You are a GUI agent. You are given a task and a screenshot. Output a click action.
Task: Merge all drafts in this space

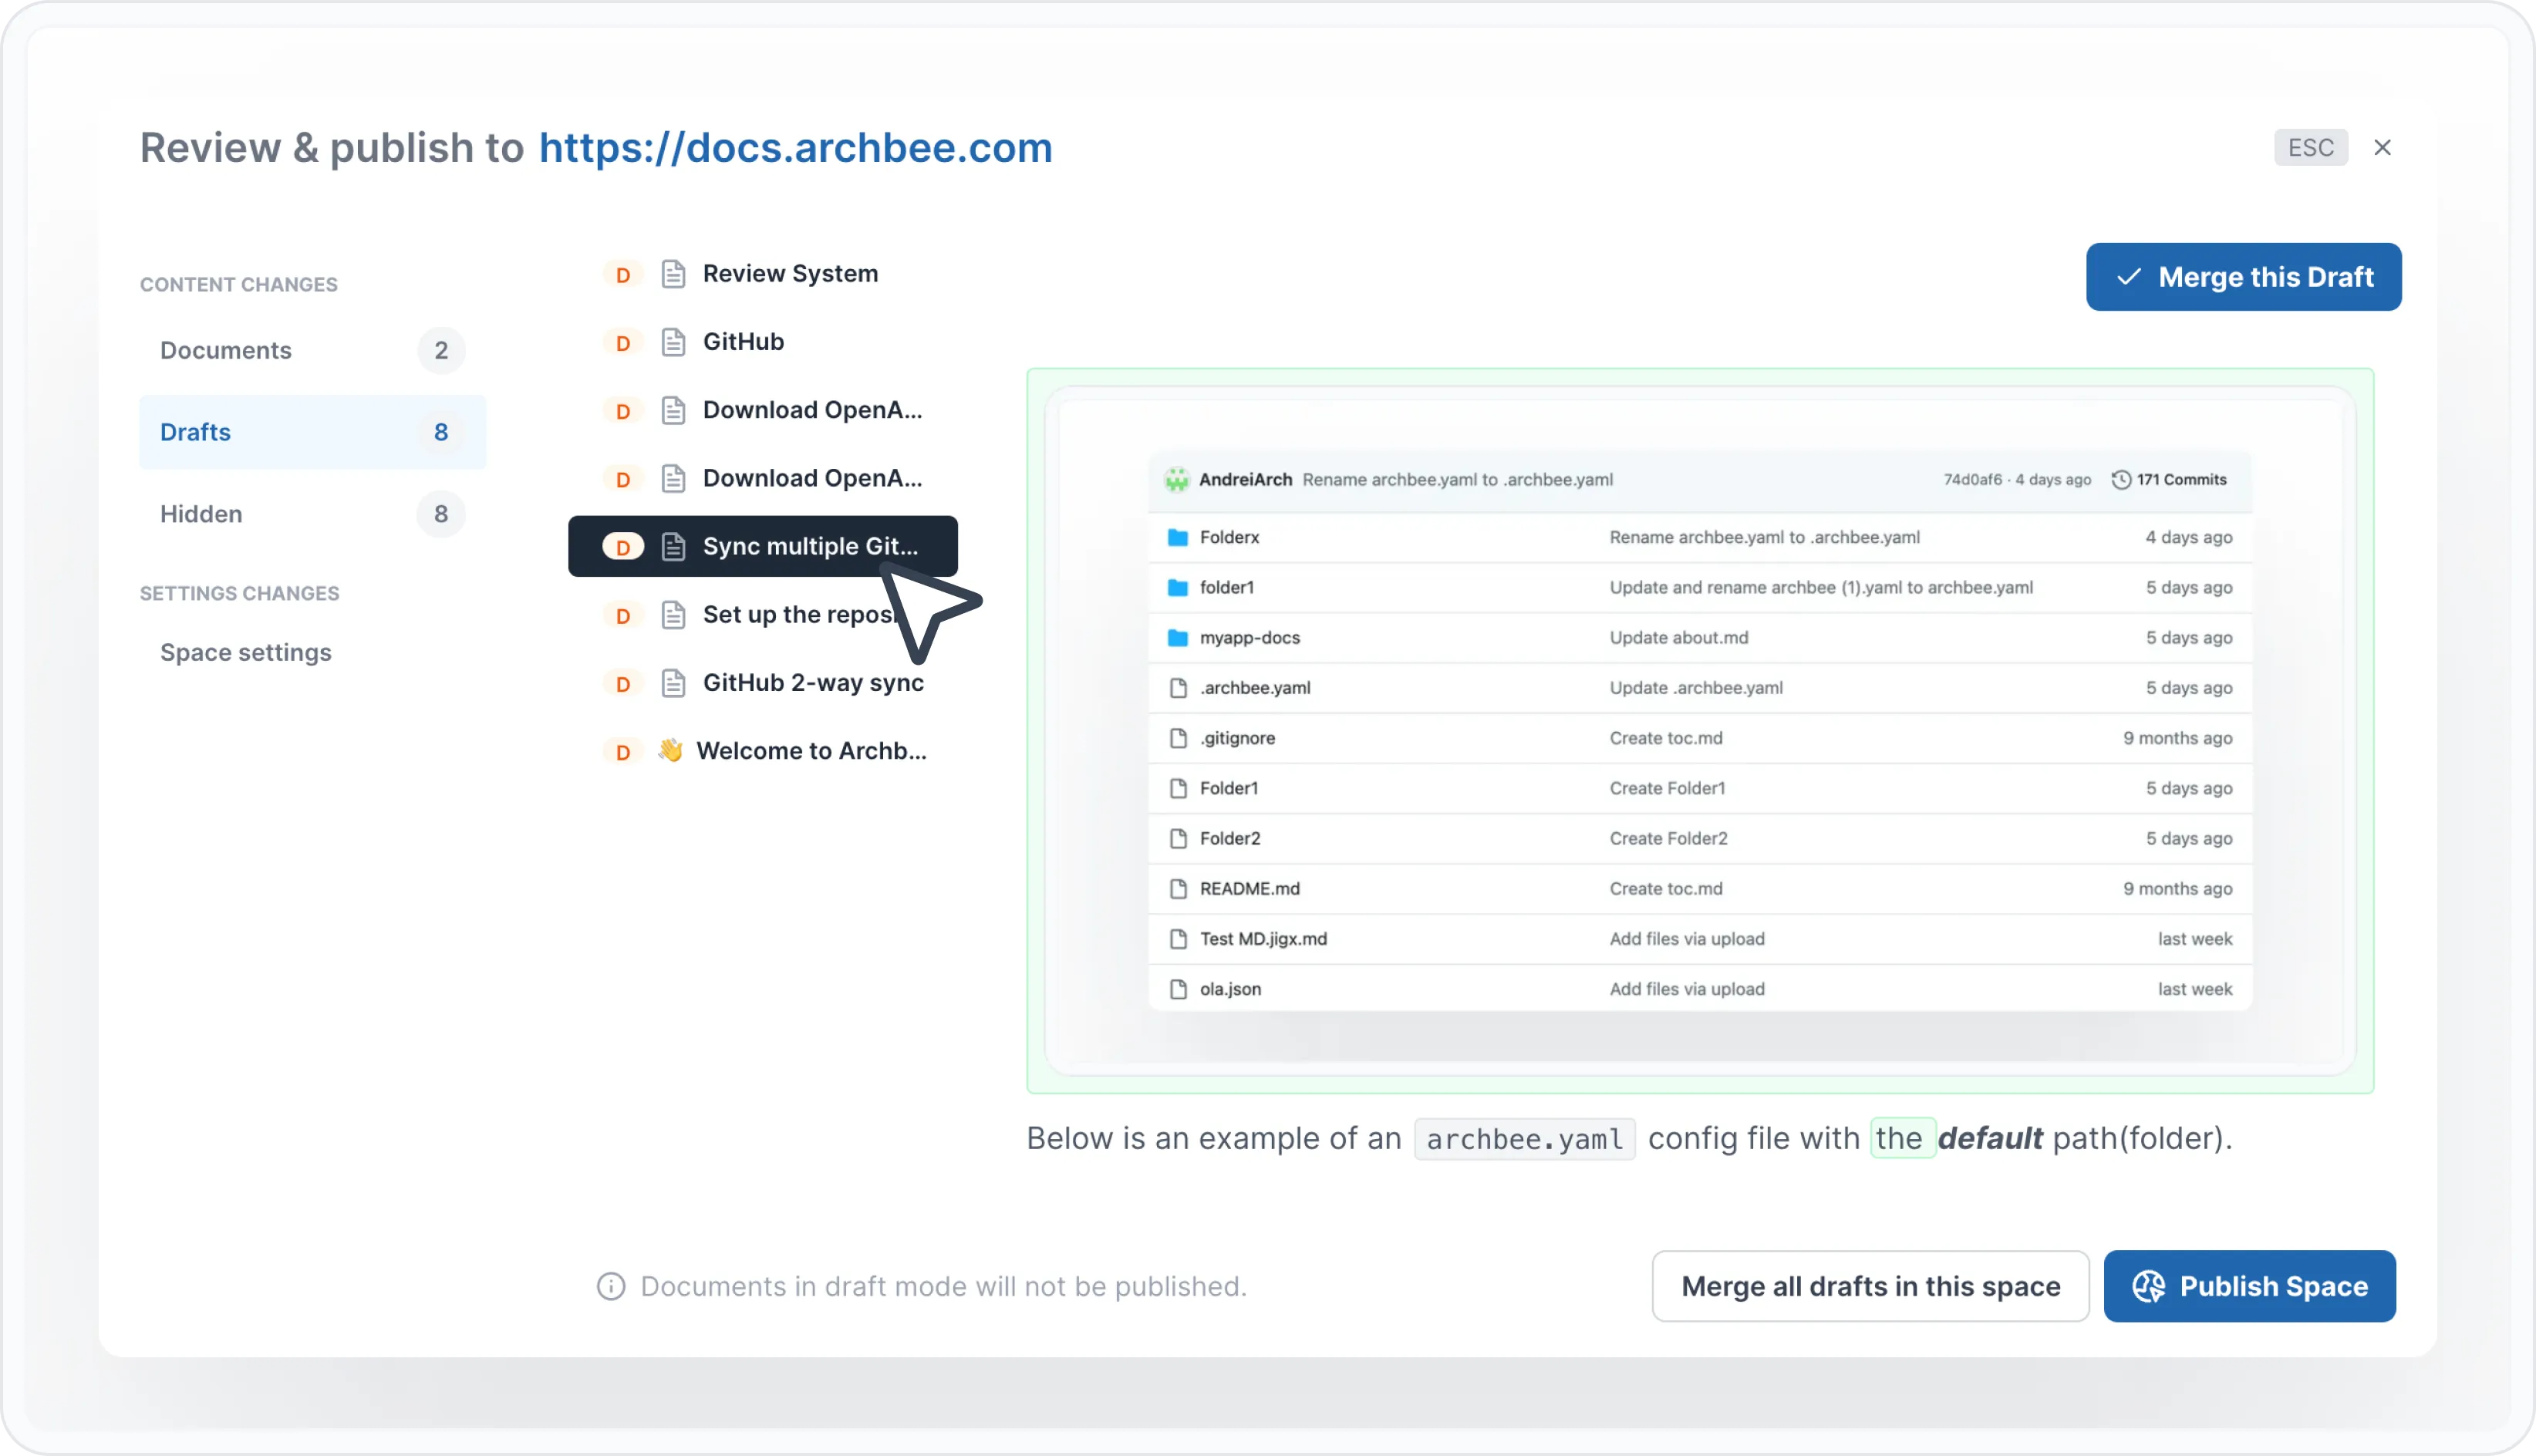pyautogui.click(x=1870, y=1286)
